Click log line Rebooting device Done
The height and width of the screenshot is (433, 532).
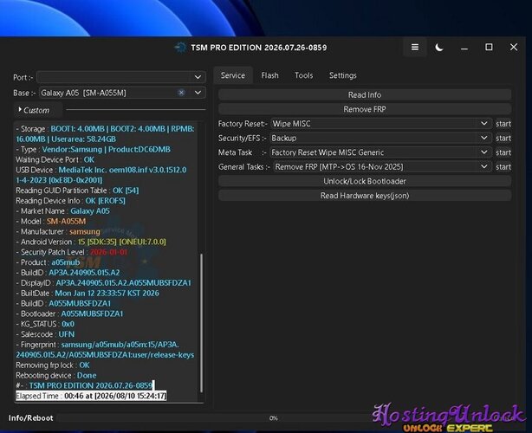click(x=56, y=375)
